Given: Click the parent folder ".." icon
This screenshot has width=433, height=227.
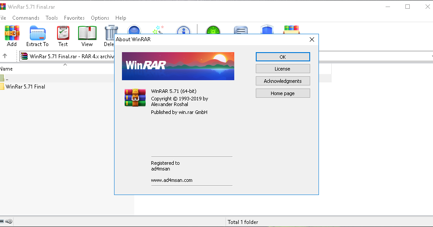Looking at the screenshot, I should tap(2, 78).
